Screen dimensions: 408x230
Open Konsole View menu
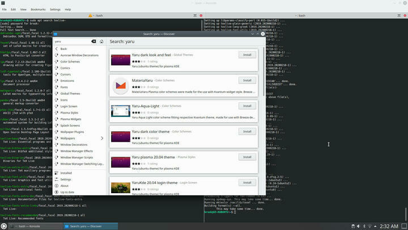click(x=23, y=10)
